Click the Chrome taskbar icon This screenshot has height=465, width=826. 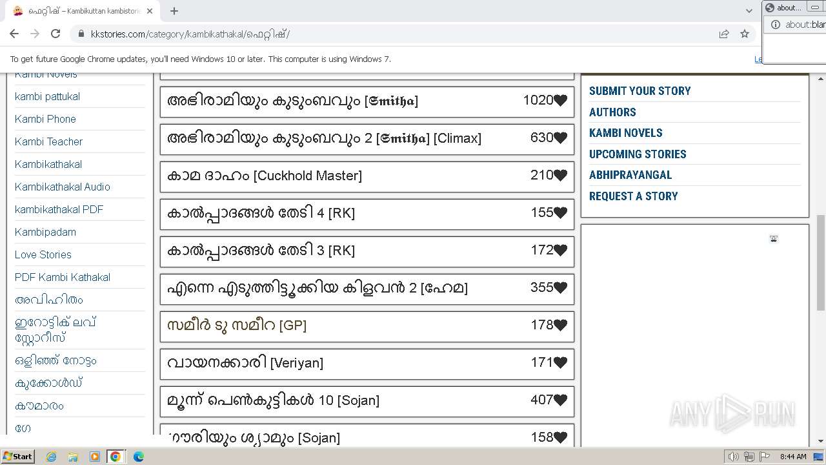(116, 457)
